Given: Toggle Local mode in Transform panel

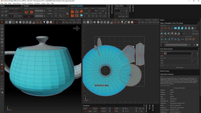Looking at the screenshot, I should point(85,109).
